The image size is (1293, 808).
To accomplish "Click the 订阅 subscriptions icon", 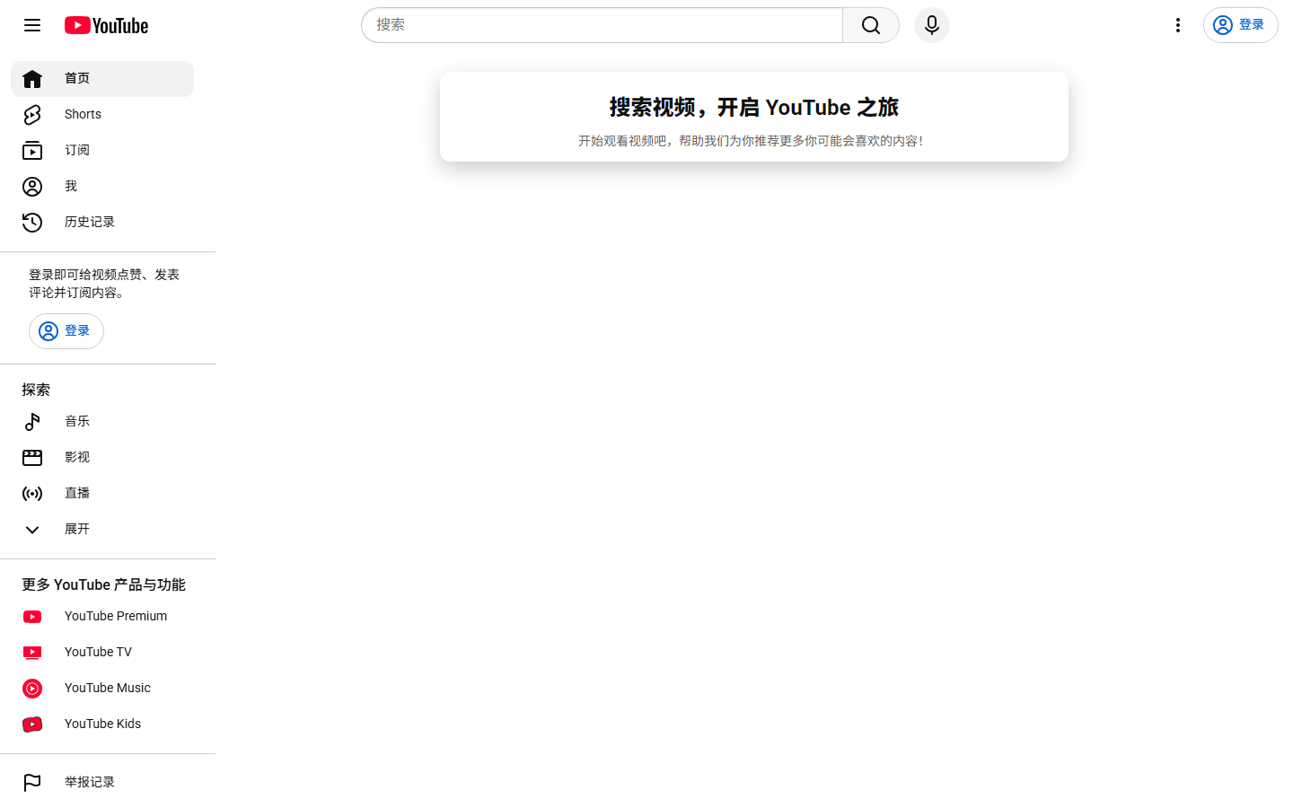I will [32, 151].
